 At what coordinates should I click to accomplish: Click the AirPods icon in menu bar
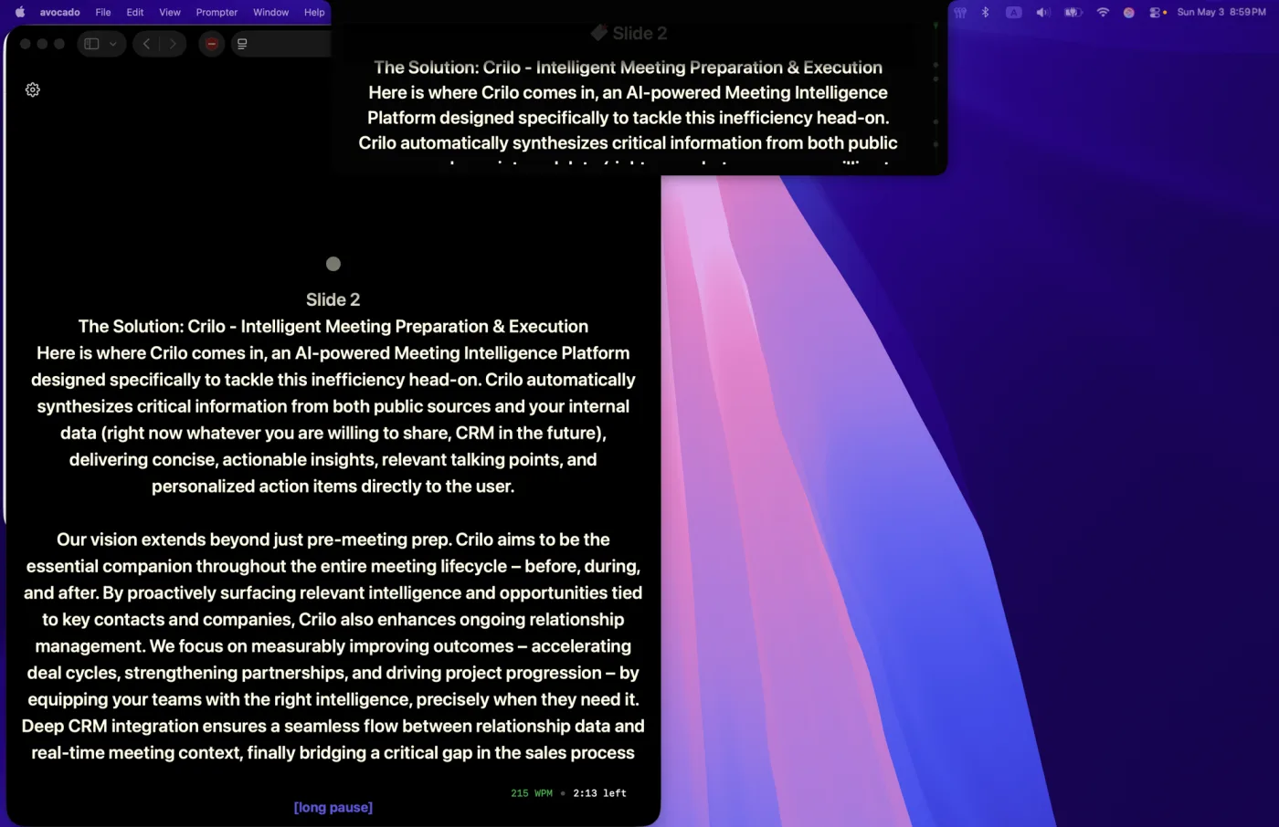pos(960,12)
